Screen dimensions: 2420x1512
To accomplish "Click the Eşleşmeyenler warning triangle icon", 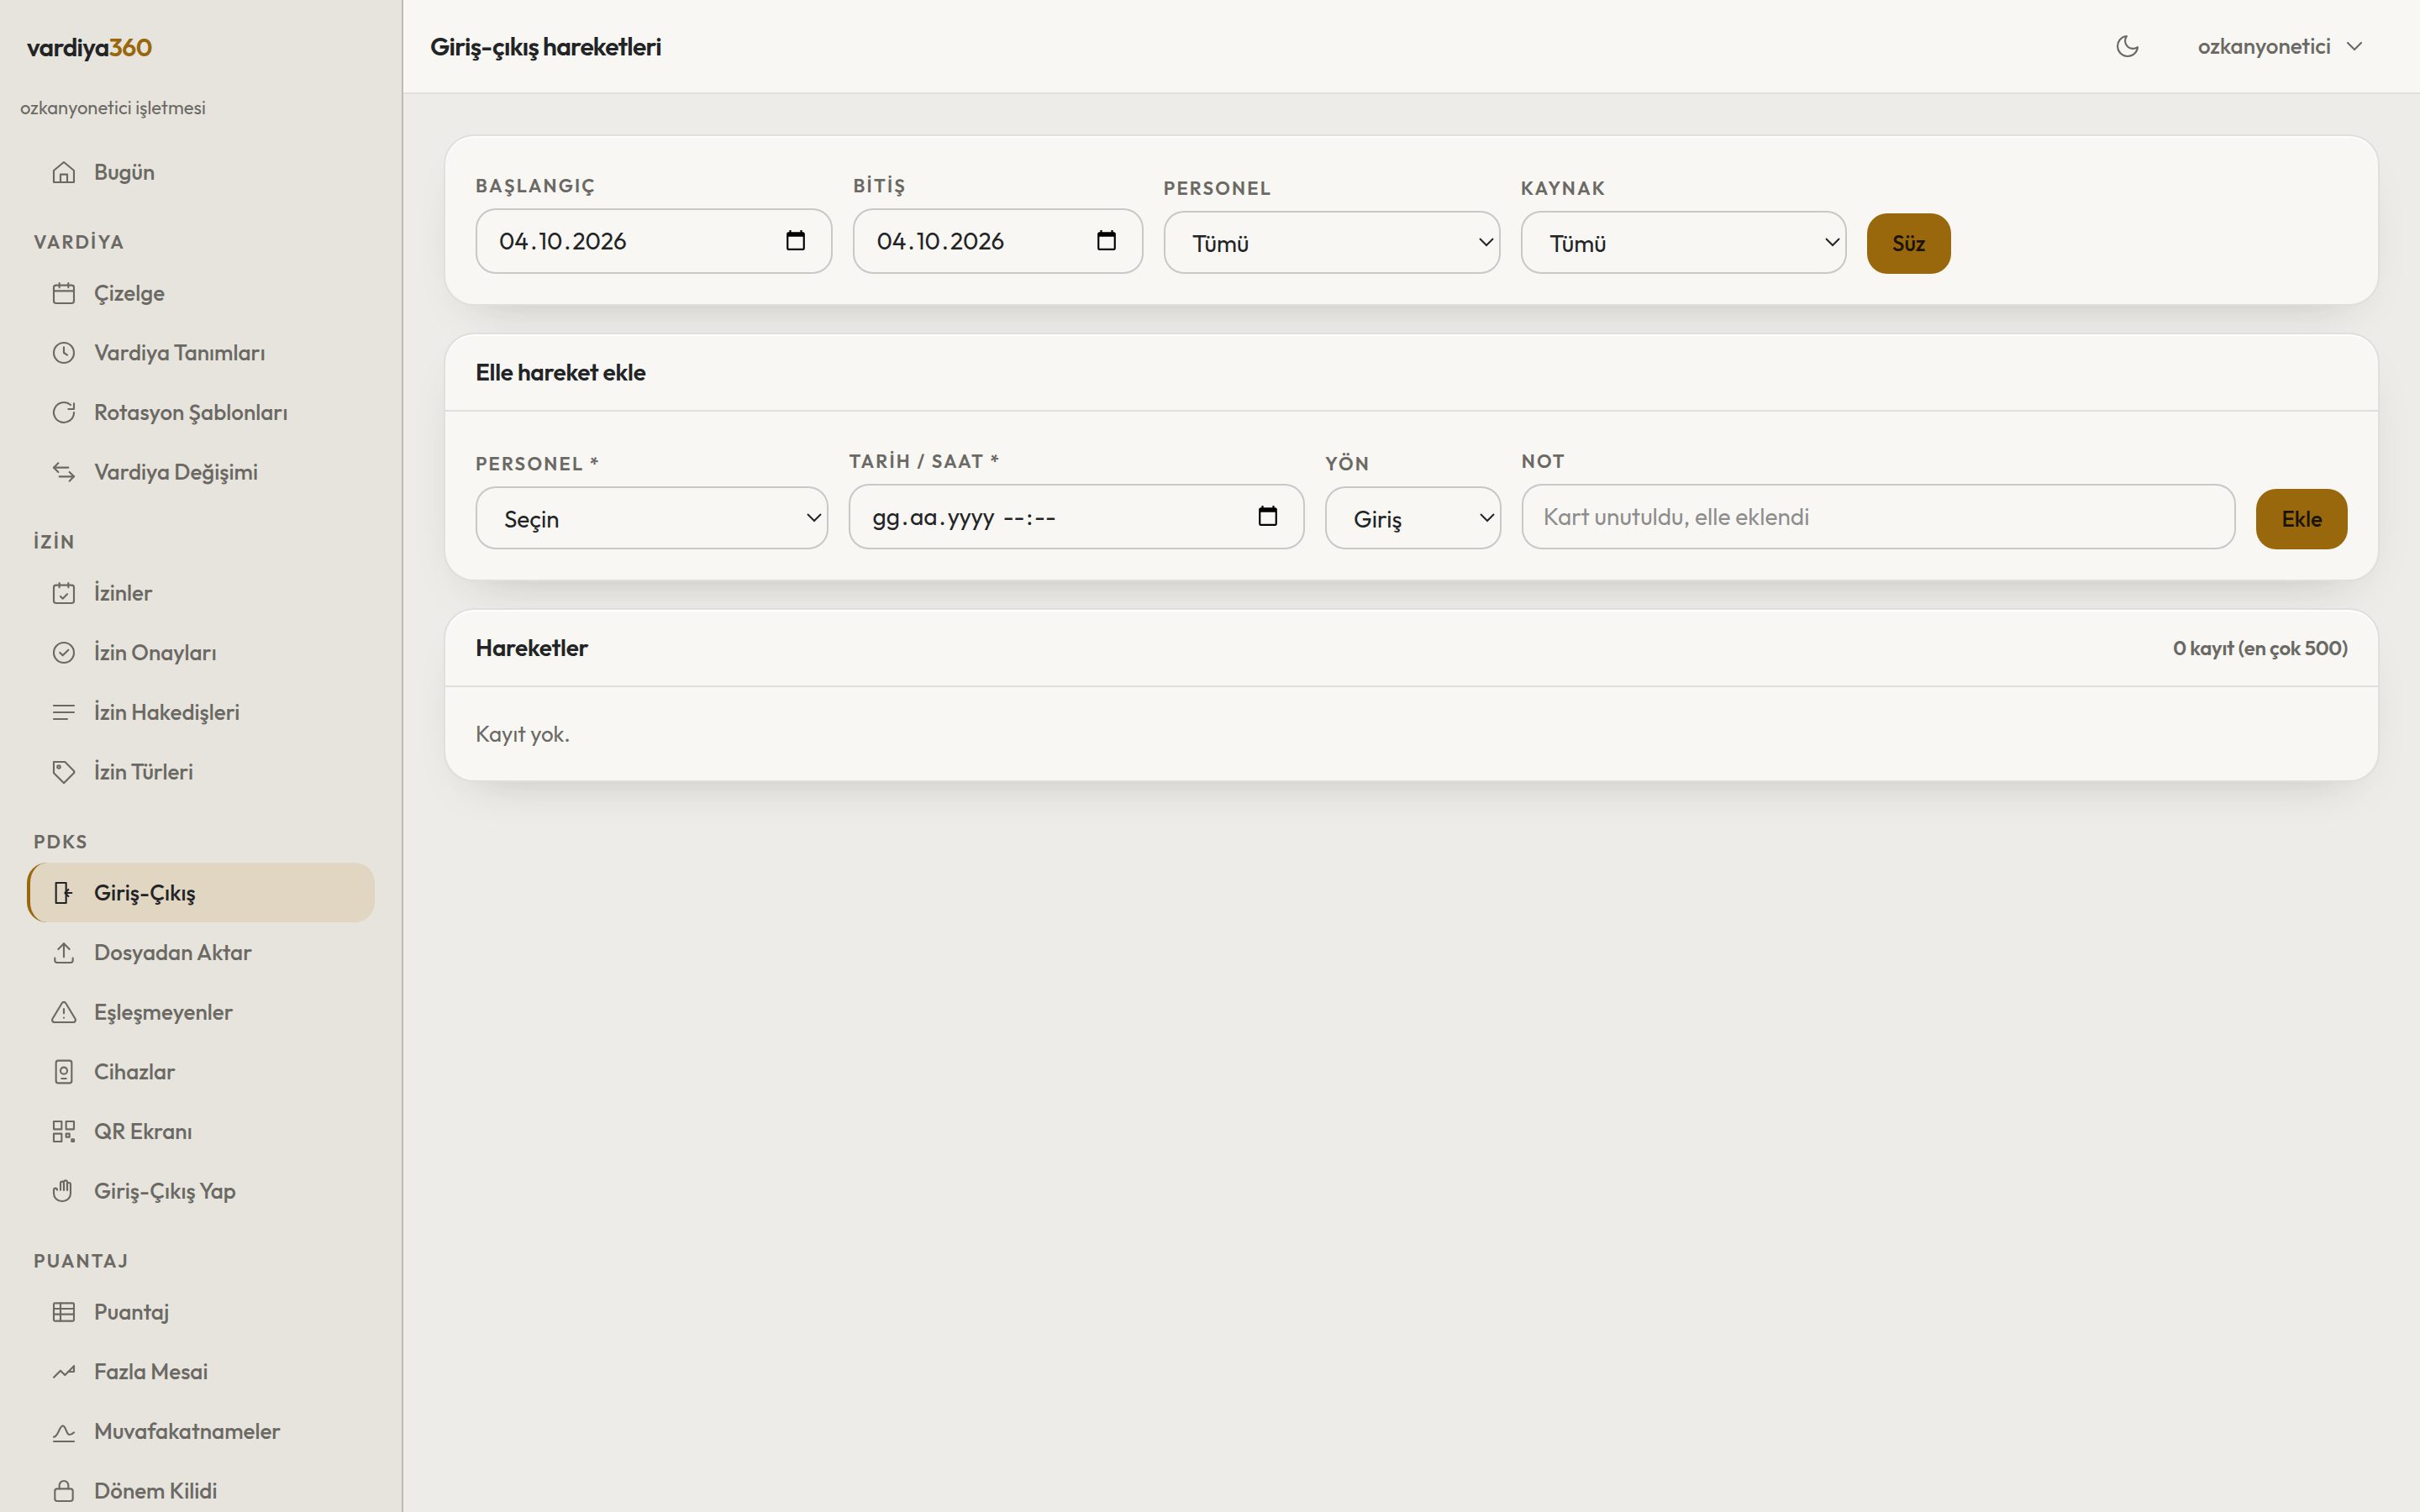I will pyautogui.click(x=64, y=1012).
